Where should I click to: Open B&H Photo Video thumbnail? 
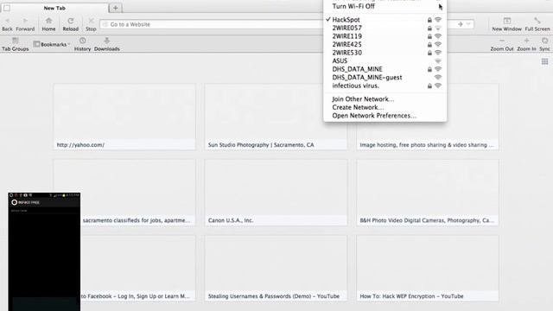[x=428, y=193]
